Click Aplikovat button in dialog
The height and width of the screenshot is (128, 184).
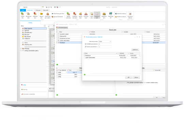click(x=135, y=49)
